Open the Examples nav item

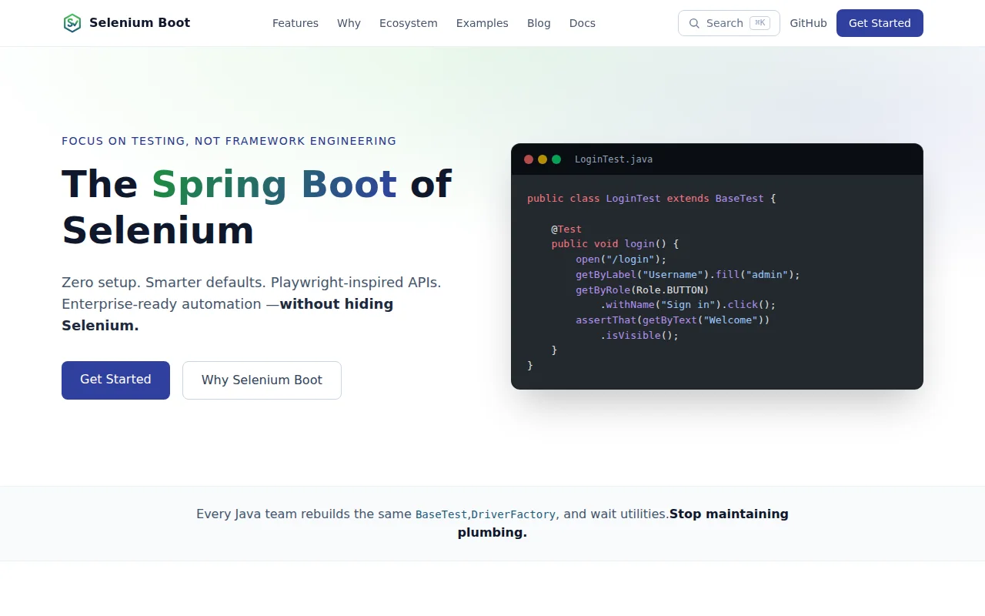(482, 23)
